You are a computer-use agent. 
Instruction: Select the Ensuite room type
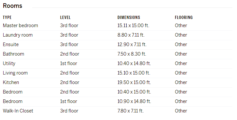point(11,44)
